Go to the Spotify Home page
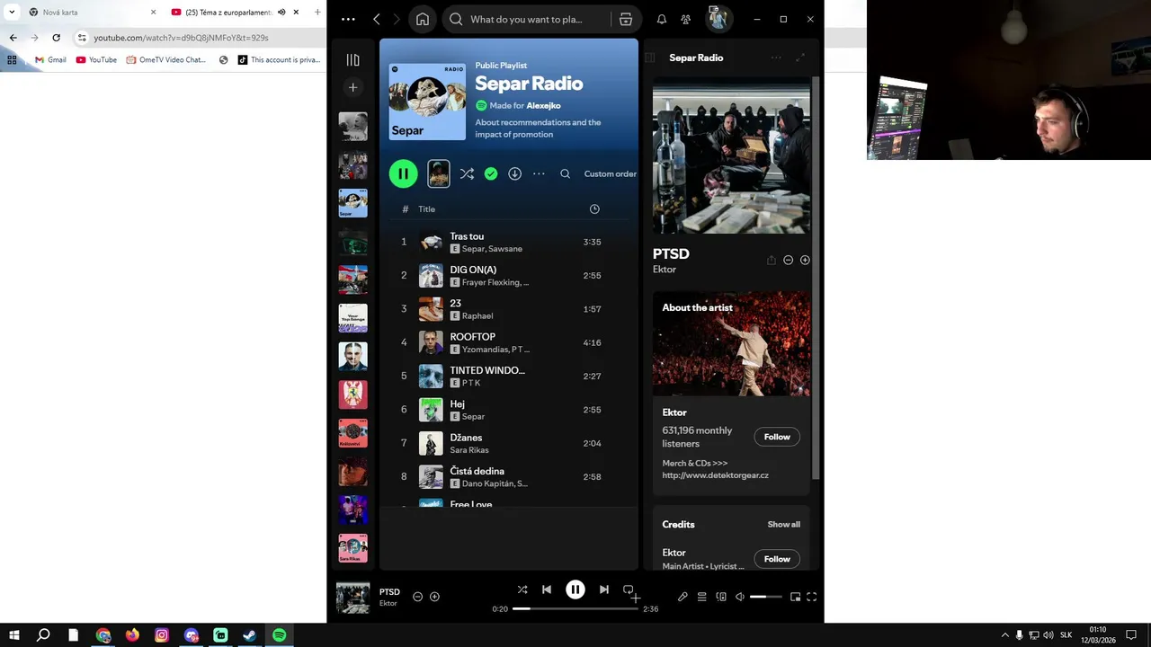The image size is (1151, 647). pyautogui.click(x=422, y=19)
